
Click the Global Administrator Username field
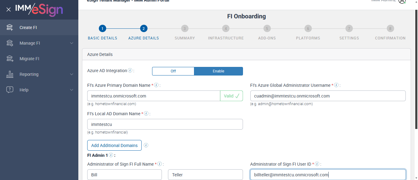point(328,96)
